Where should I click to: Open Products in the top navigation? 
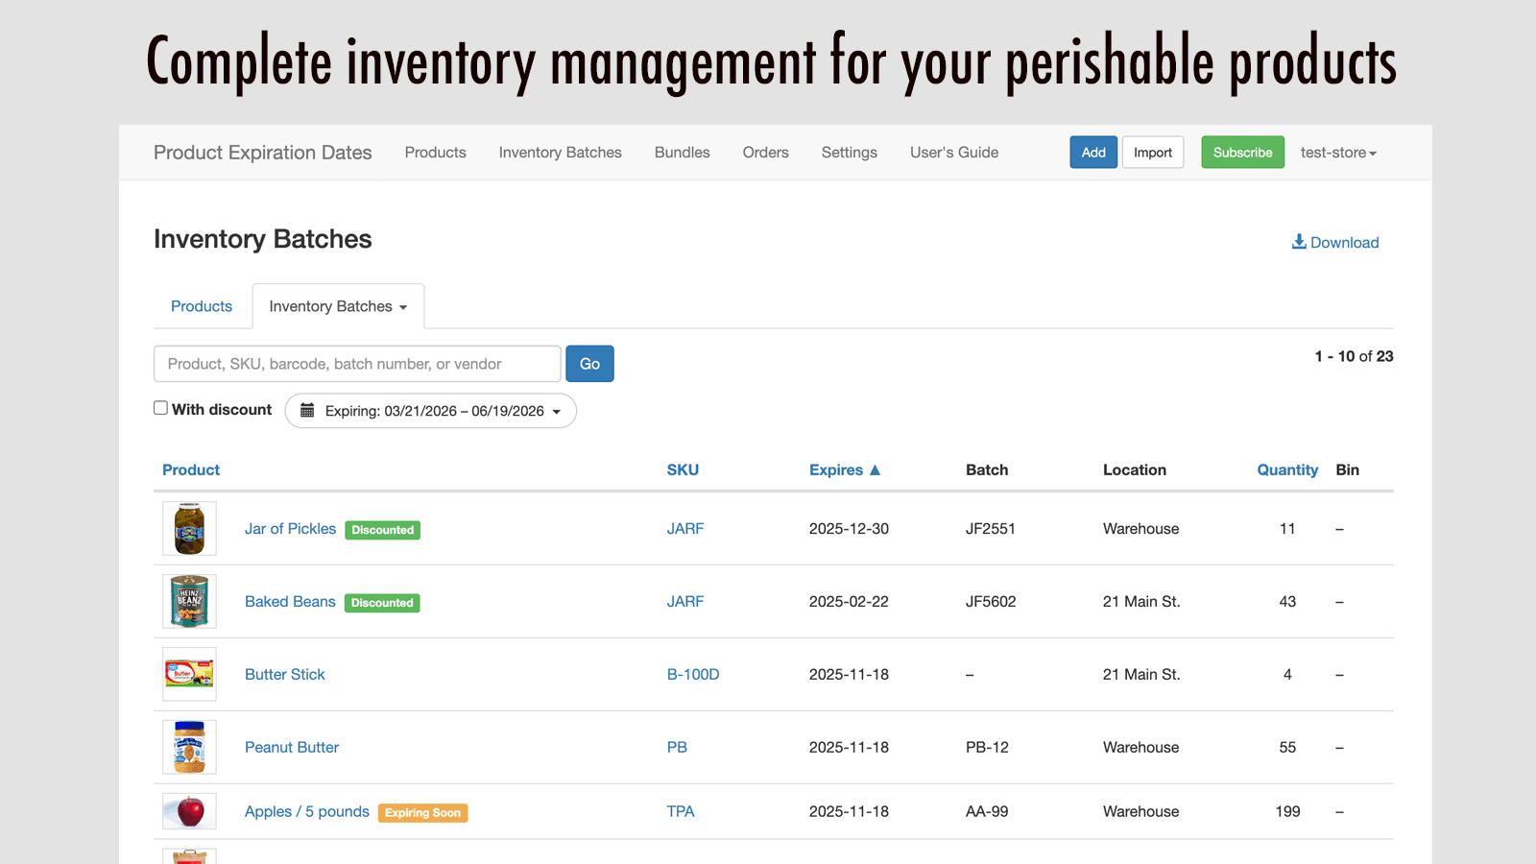[435, 153]
